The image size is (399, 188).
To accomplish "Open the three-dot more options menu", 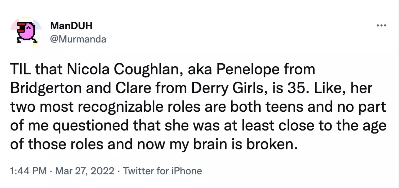I will [381, 26].
